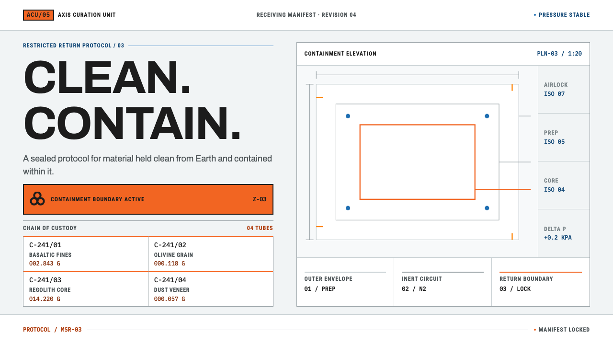The width and height of the screenshot is (613, 345).
Task: Click the 'CLEAN.' headline
Action: [107, 77]
